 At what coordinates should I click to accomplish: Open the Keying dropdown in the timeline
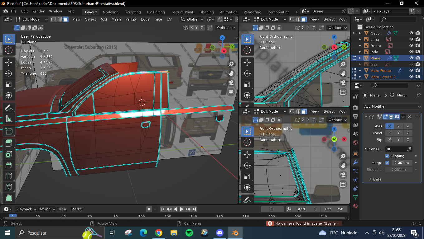point(47,209)
